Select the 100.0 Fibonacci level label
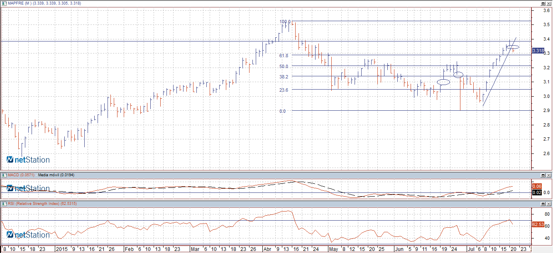553x253 pixels. click(285, 22)
